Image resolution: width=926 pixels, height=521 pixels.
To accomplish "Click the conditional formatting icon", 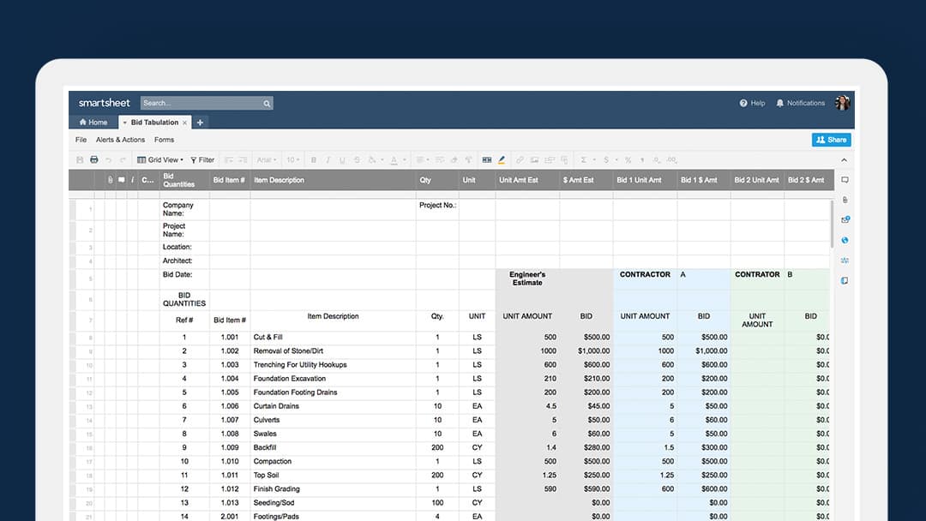I will 487,160.
